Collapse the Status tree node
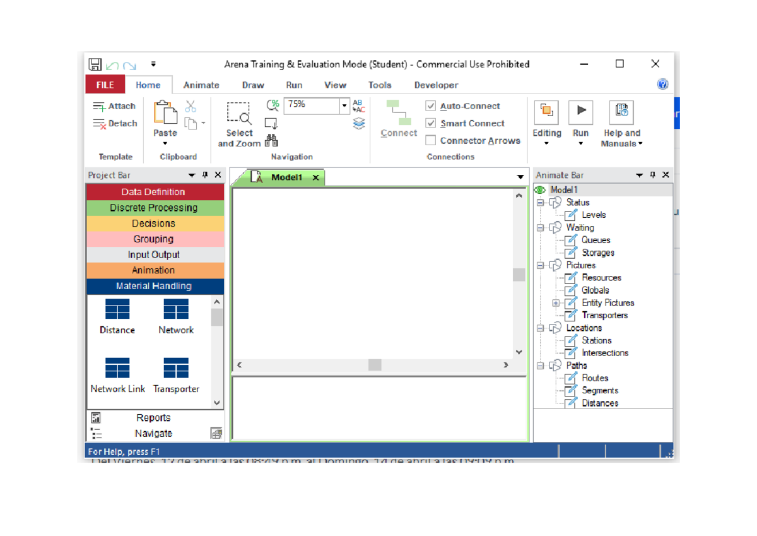The width and height of the screenshot is (757, 536). (x=540, y=203)
